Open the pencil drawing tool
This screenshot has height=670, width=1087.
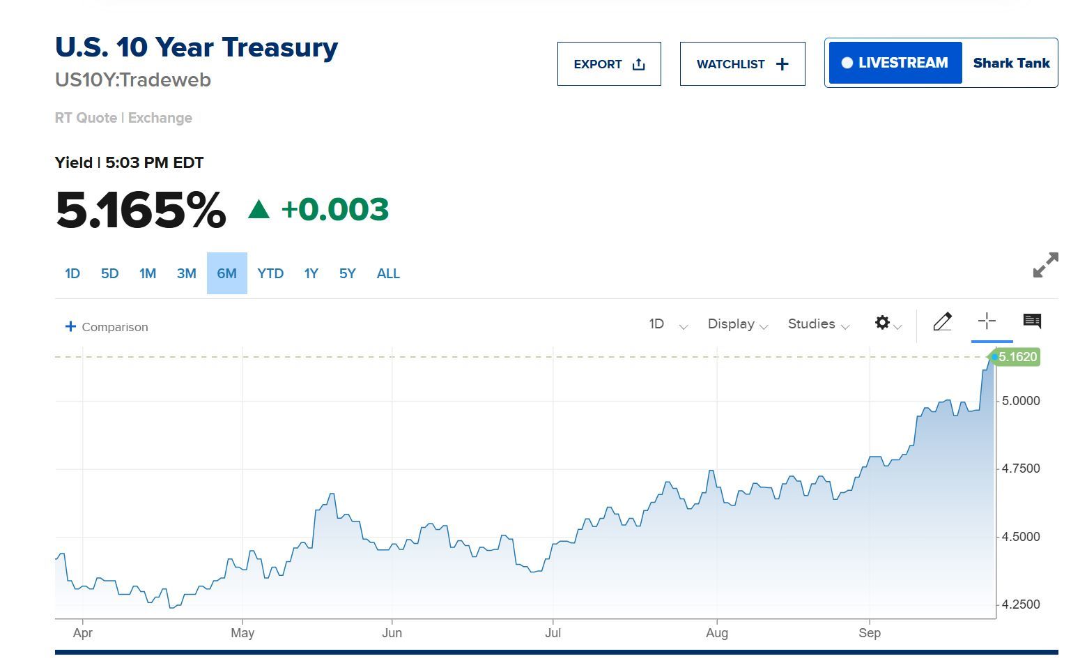pos(942,321)
